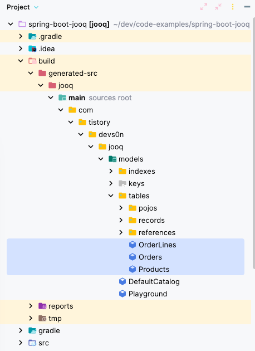Screen dimensions: 255x351
Task: Select the records package label
Action: click(151, 220)
